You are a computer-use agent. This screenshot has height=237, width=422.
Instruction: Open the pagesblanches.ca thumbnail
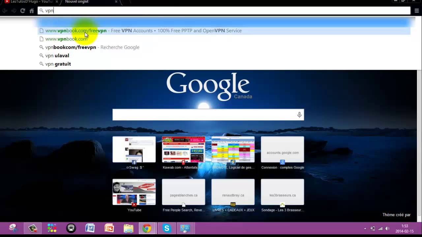[184, 192]
